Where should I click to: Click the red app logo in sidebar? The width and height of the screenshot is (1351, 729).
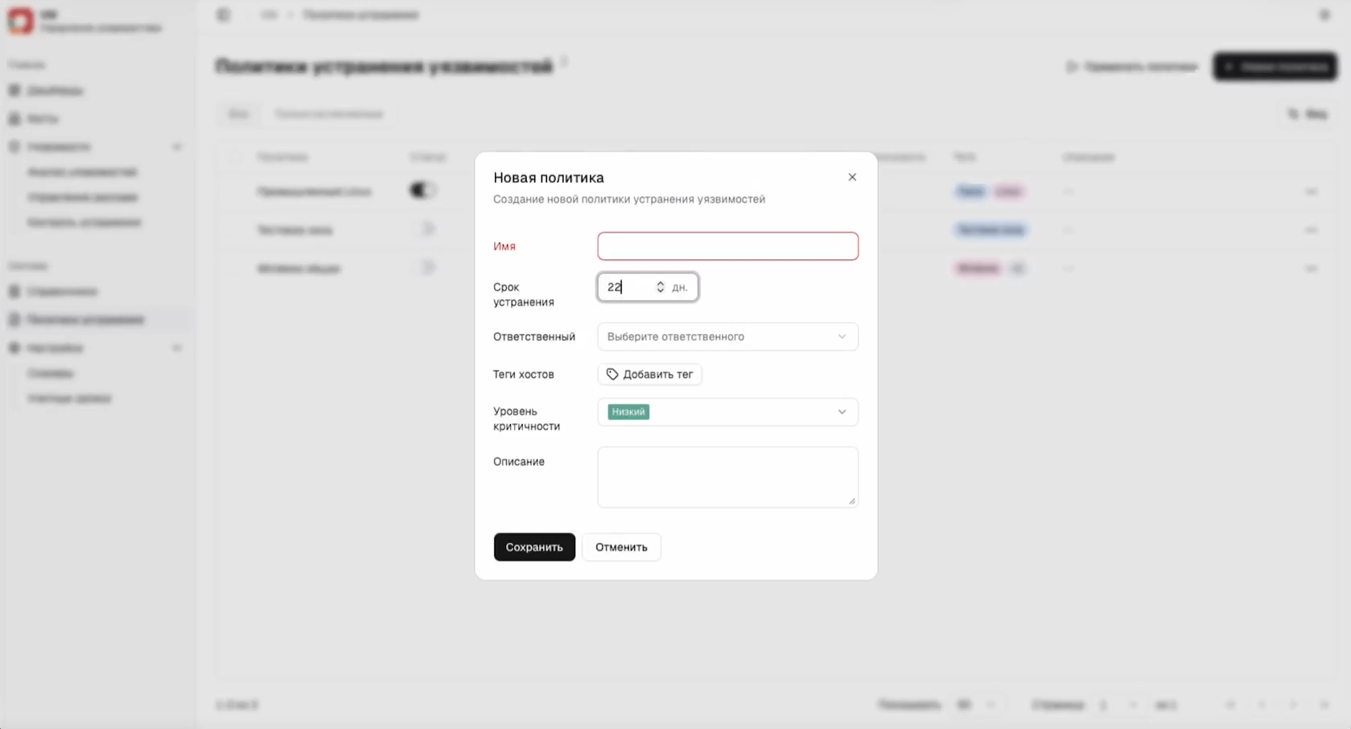[x=20, y=21]
